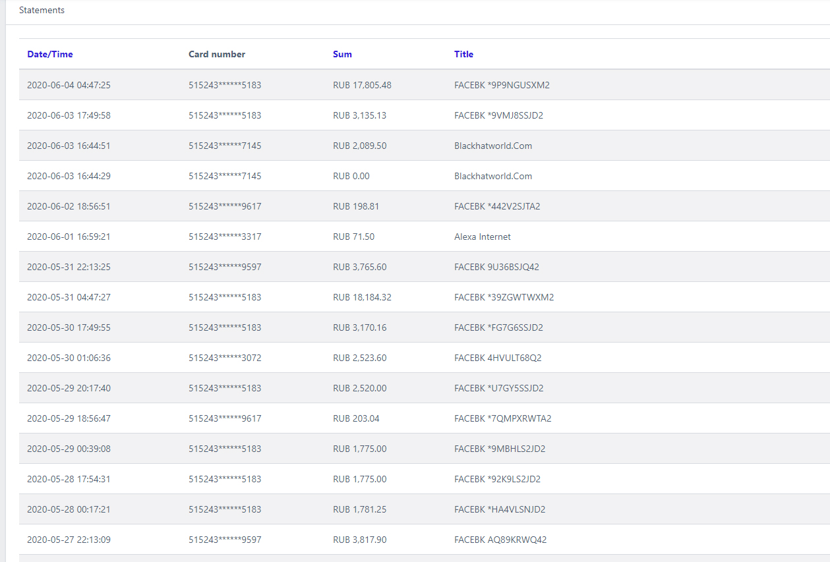Click Blackhatworld.Com title in RUB 0.00 row
Image resolution: width=830 pixels, height=562 pixels.
coord(493,176)
